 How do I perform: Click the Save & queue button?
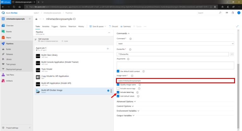point(99,27)
